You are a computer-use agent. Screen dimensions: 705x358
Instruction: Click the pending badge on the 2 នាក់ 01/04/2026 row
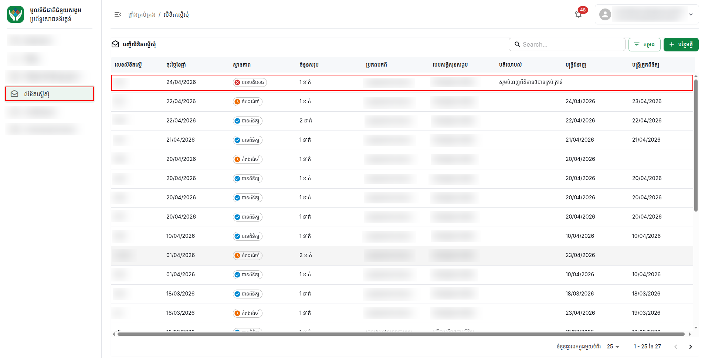(248, 256)
